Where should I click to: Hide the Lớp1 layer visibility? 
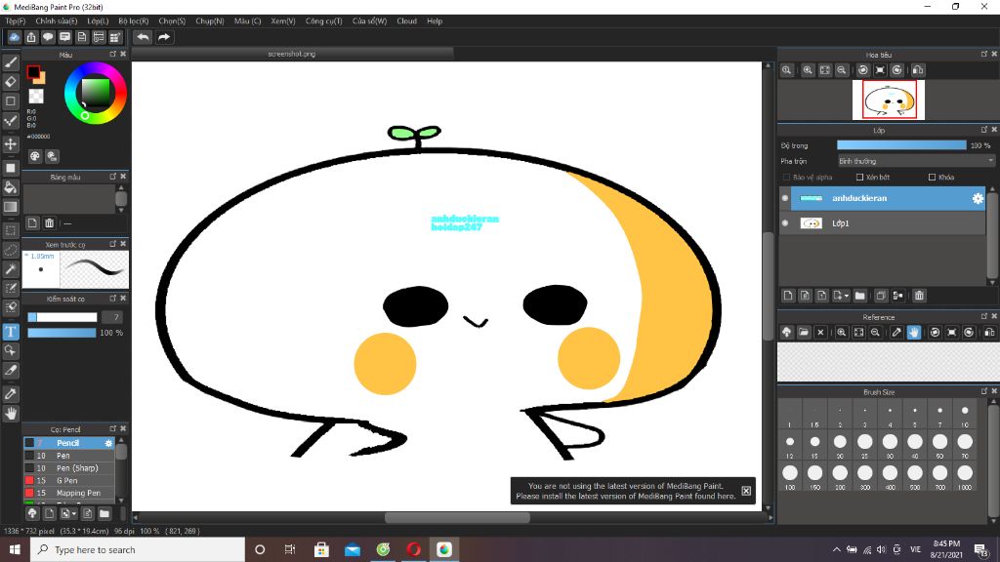[x=785, y=223]
